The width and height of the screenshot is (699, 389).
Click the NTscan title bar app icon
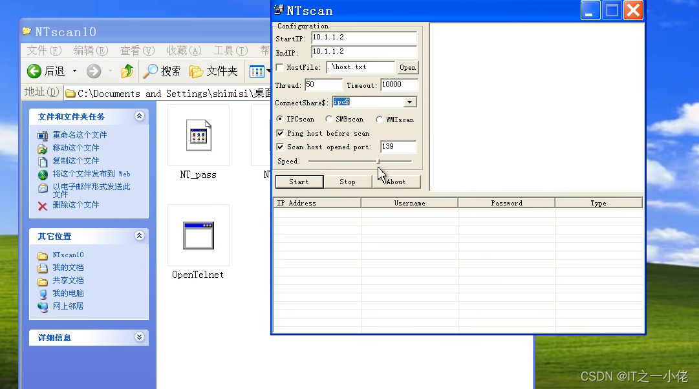[279, 10]
